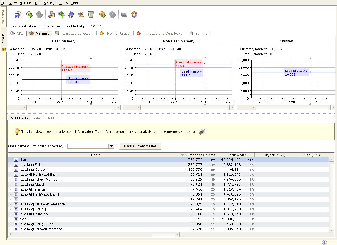Click the class name filter input field
Viewport: 337px width, 245px height.
[x=88, y=146]
